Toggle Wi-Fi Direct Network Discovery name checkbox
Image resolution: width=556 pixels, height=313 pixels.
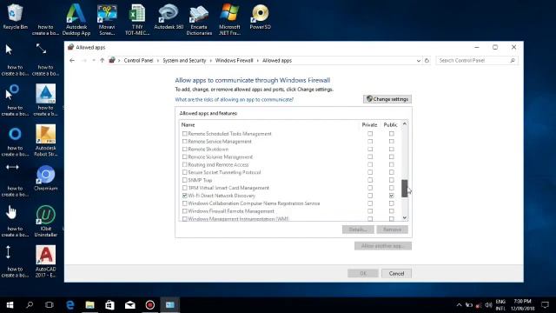click(185, 196)
